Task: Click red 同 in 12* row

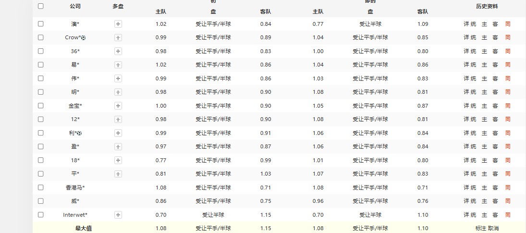Action: pos(508,119)
